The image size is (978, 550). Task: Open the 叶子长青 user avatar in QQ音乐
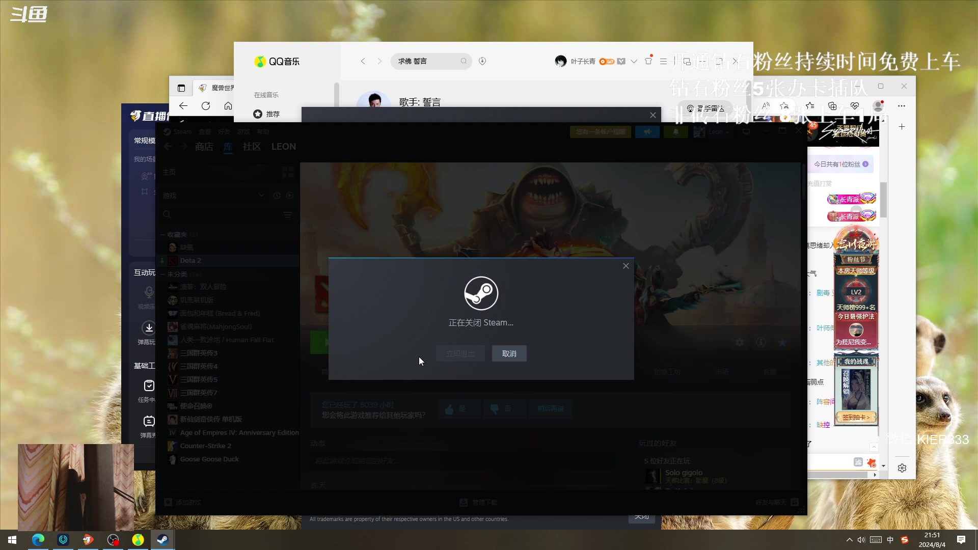pyautogui.click(x=560, y=61)
